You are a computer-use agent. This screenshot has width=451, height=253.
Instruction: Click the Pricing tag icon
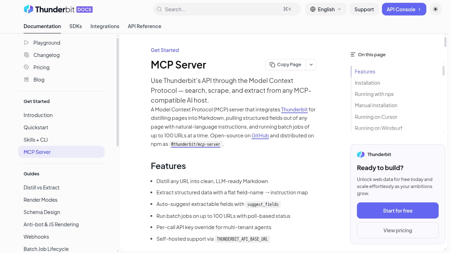tap(26, 67)
